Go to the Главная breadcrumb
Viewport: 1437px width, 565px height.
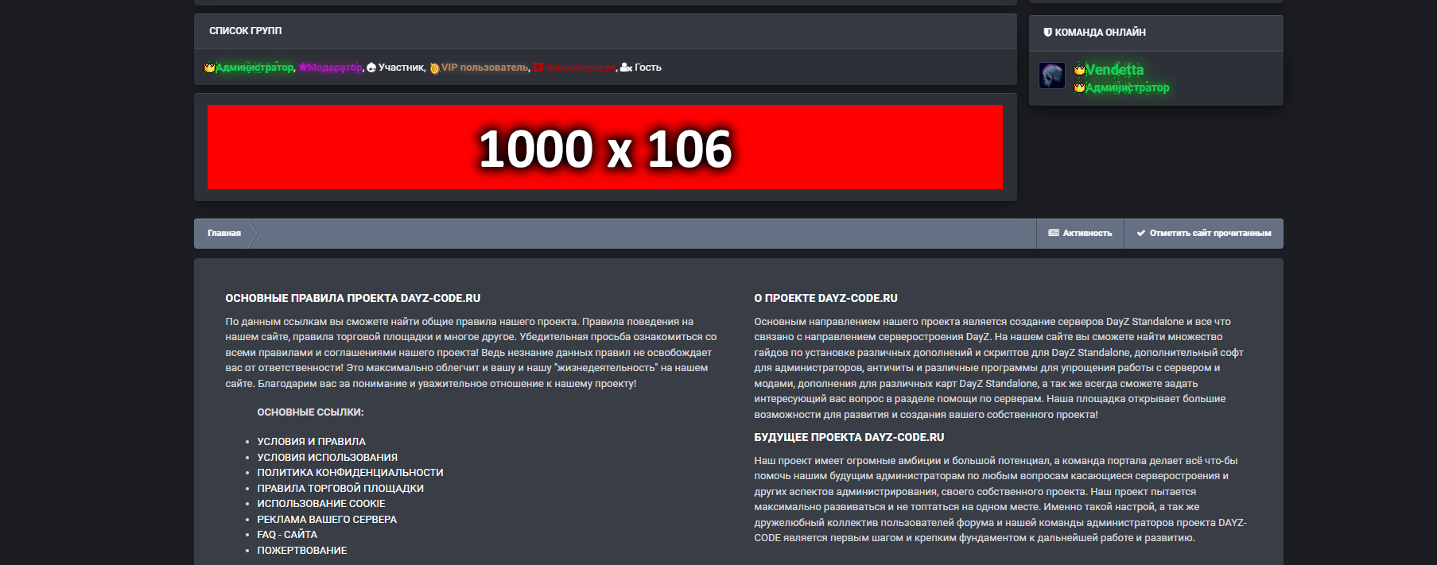[x=224, y=234]
